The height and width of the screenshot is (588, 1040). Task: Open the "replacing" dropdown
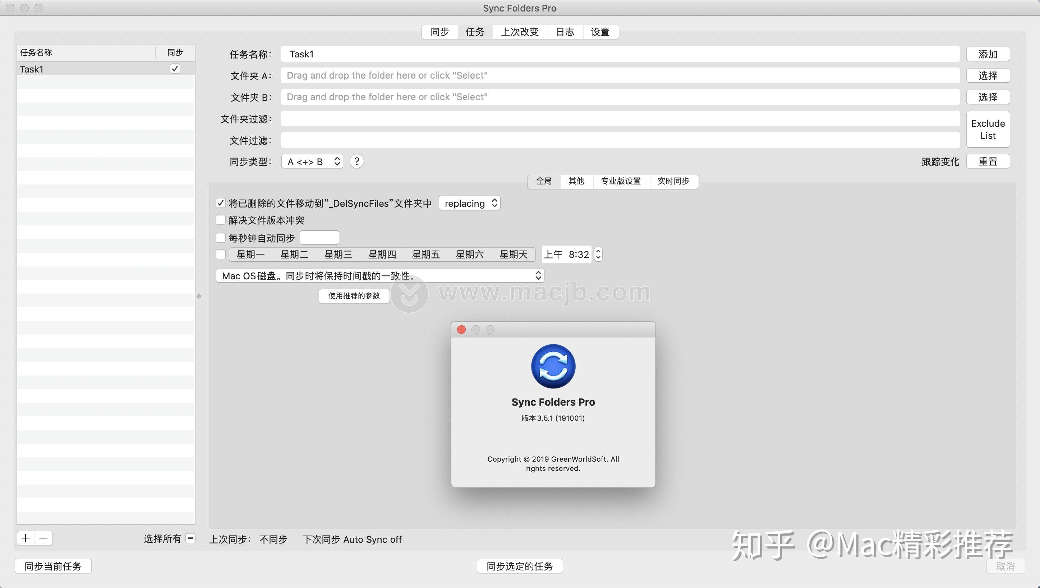[469, 203]
